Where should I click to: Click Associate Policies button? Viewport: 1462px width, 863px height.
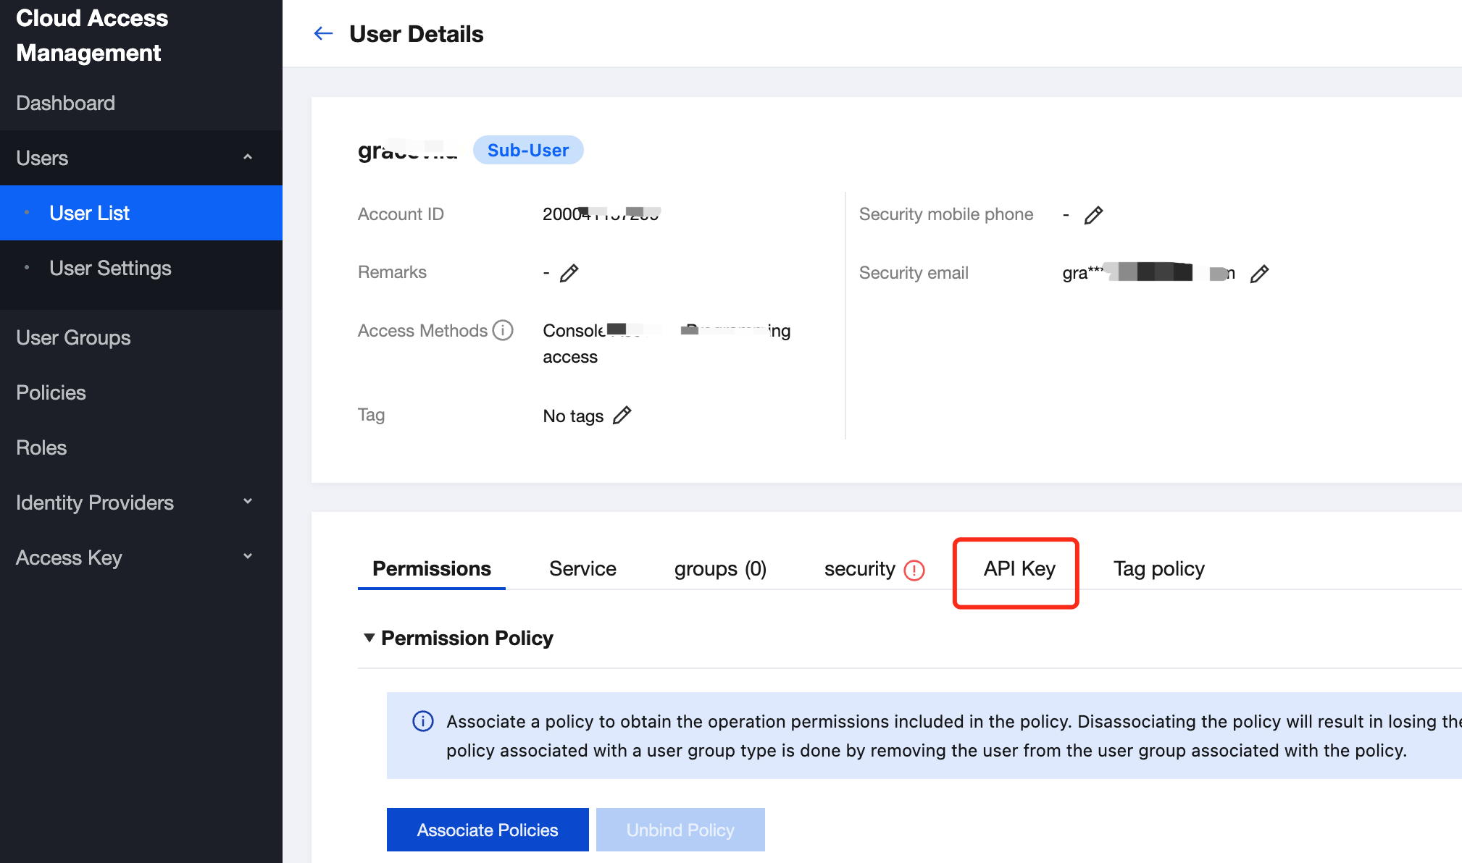pos(488,830)
